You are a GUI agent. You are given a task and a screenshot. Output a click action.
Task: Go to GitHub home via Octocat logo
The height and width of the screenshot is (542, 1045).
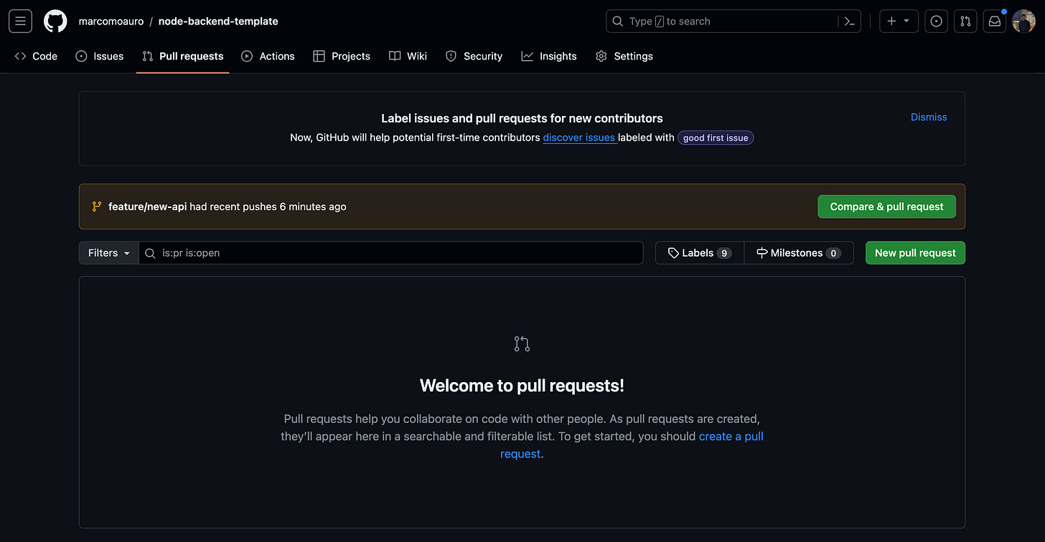click(55, 22)
